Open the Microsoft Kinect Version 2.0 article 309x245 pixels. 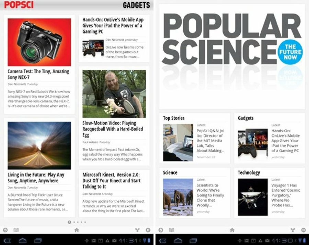click(x=111, y=180)
